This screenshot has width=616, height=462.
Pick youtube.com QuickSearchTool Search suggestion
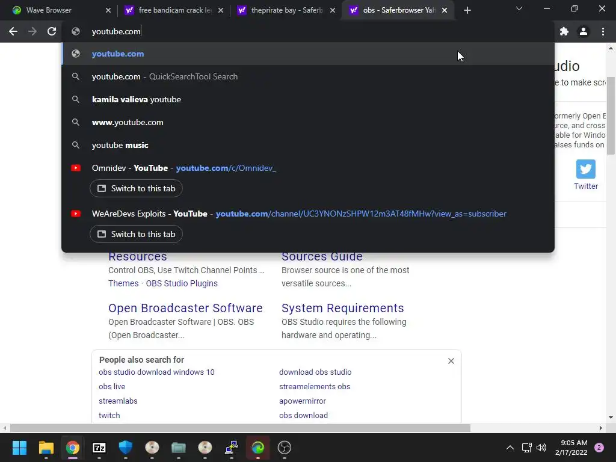point(308,76)
